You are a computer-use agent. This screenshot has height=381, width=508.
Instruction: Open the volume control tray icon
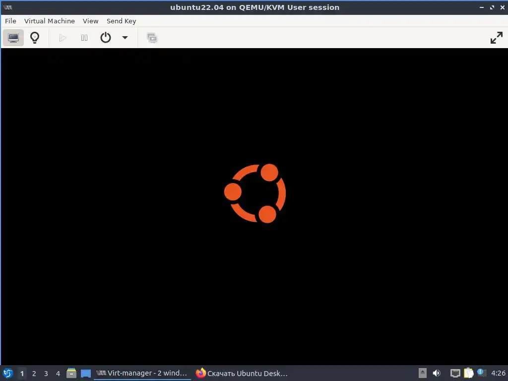coord(437,373)
